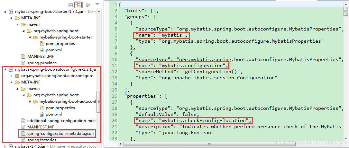Click the jar icon of mybatis-spring-boot-starter-1.3.1.jar
Viewport: 349px width, 148px height.
coord(11,12)
